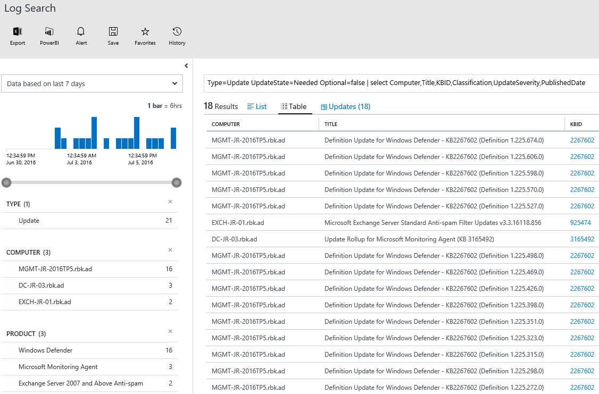Save the search with the Save icon
599x394 pixels.
coord(113,32)
